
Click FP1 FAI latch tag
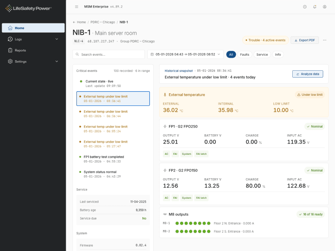pos(201,154)
